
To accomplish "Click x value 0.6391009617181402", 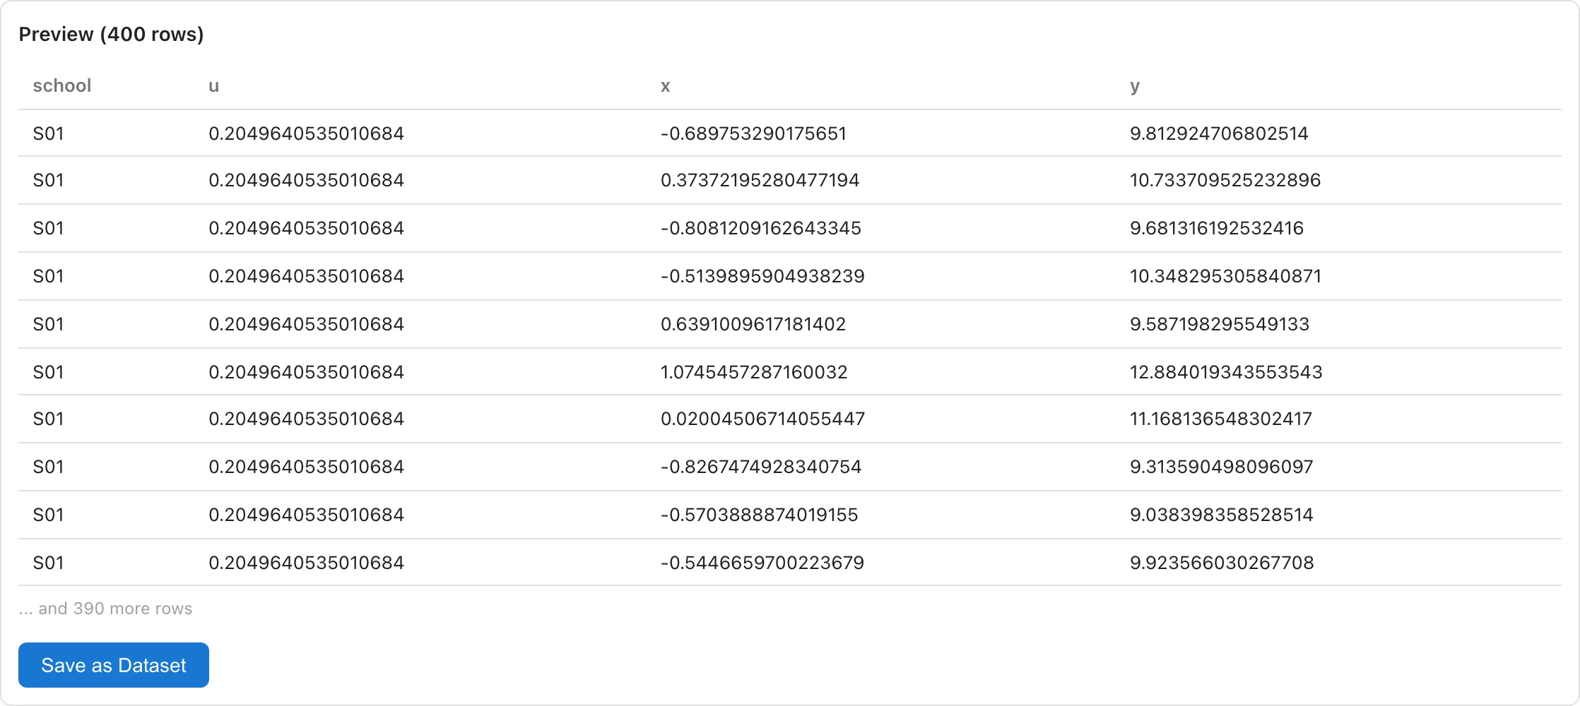I will pos(753,324).
